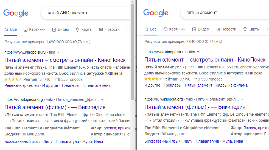The width and height of the screenshot is (269, 150).
Task: Click 'Лилу' link in the left window
Action: click(x=48, y=141)
